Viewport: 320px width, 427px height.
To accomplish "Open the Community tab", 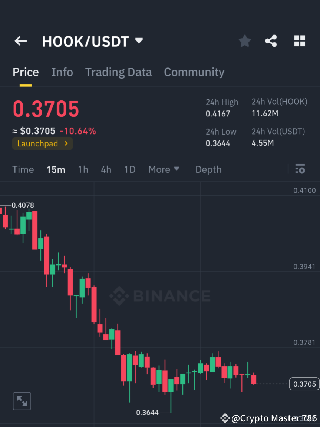I will tap(194, 72).
